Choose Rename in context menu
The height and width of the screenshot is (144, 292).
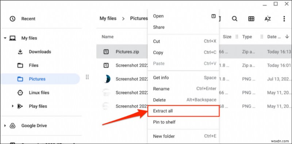click(161, 89)
